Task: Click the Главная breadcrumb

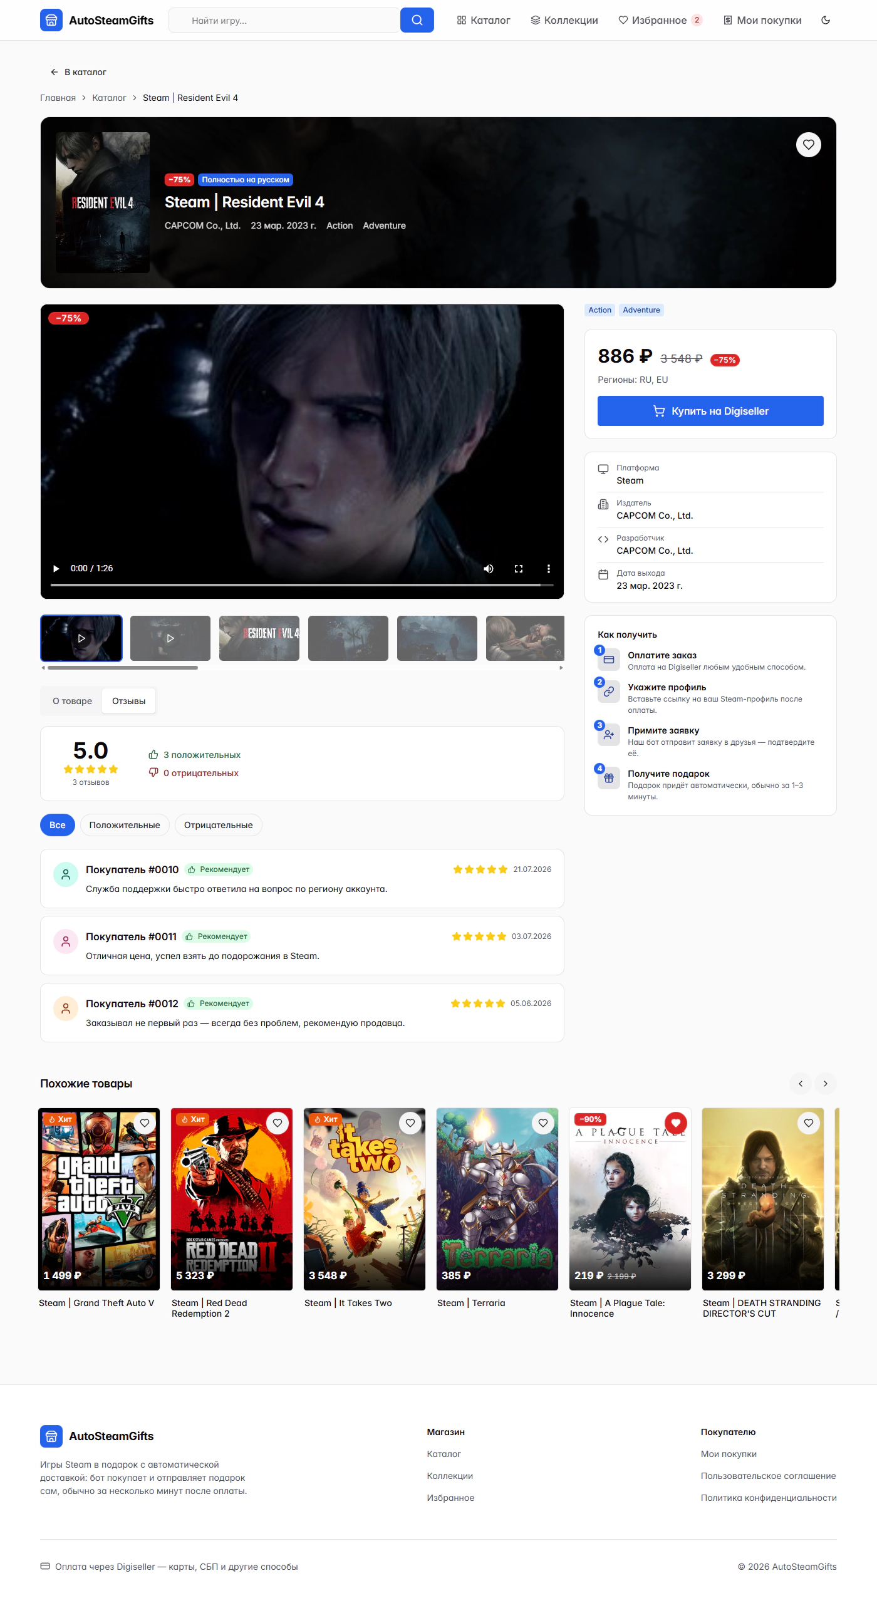Action: [58, 98]
